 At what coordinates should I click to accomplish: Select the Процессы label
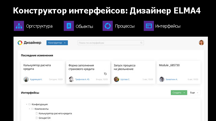125,26
